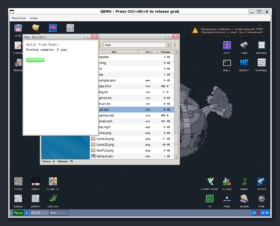Open the View menu in QEMU
The height and width of the screenshot is (226, 280).
click(x=34, y=18)
